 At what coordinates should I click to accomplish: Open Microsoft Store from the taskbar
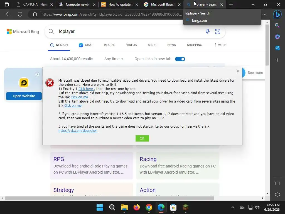click(x=173, y=207)
